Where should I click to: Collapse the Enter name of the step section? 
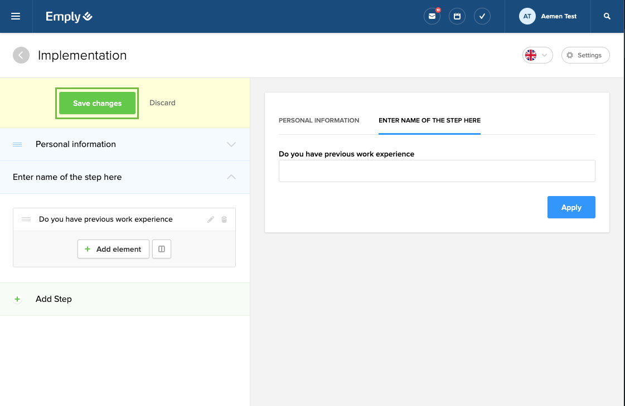[x=231, y=177]
